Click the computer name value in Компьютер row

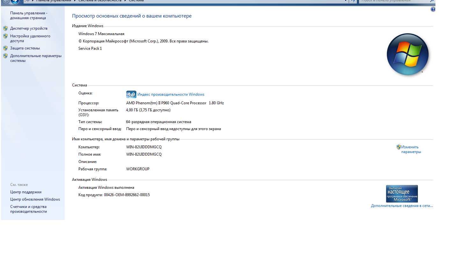(x=144, y=147)
